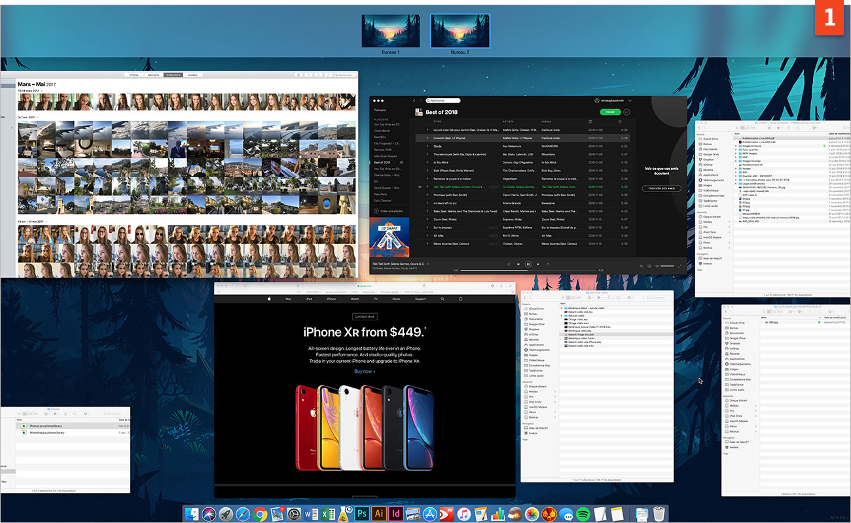Select the Photoshop icon in the Dock
The image size is (851, 523).
tap(361, 514)
